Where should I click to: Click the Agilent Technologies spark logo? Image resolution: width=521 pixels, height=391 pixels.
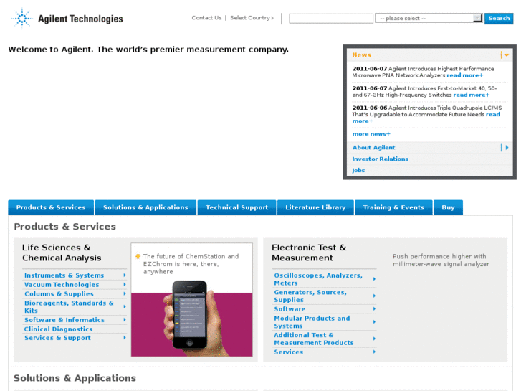pyautogui.click(x=22, y=19)
